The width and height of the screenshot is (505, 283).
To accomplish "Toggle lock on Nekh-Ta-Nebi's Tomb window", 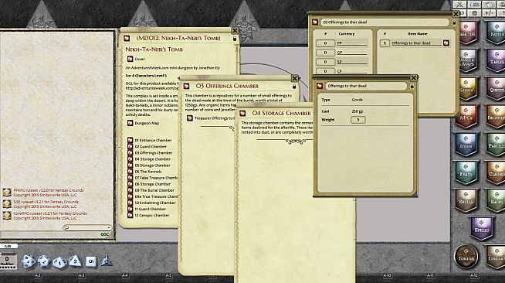I will (235, 39).
